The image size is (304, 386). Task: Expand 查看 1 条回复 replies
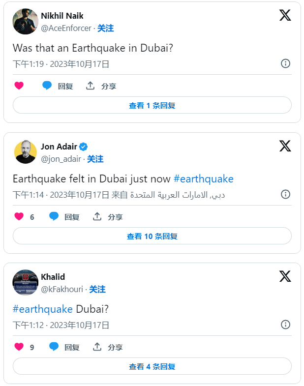click(x=152, y=105)
